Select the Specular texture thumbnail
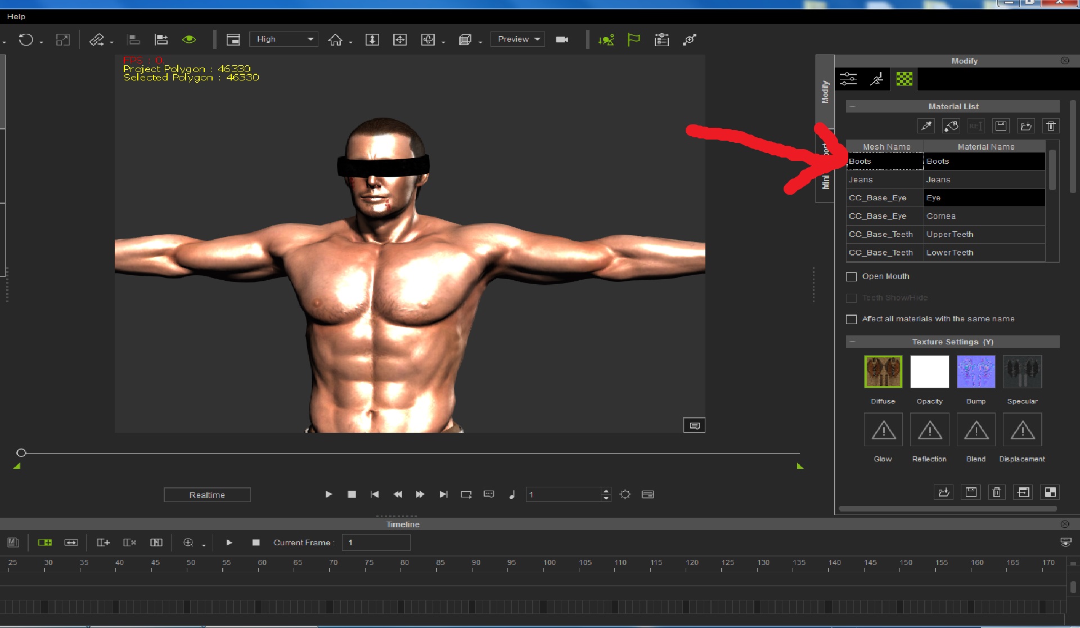 (1023, 371)
